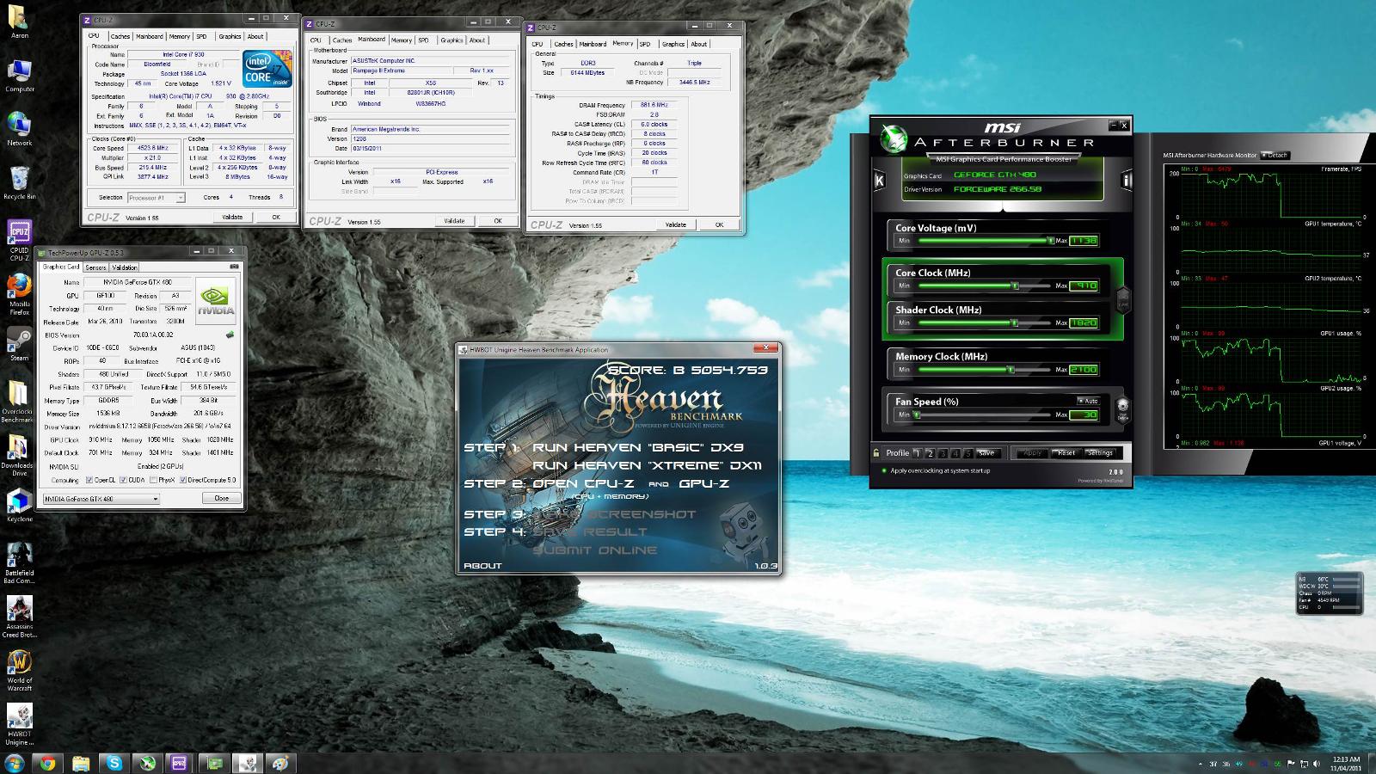Screen dimensions: 1376x774
Task: Select Afterburner profile slot 1
Action: tap(918, 453)
